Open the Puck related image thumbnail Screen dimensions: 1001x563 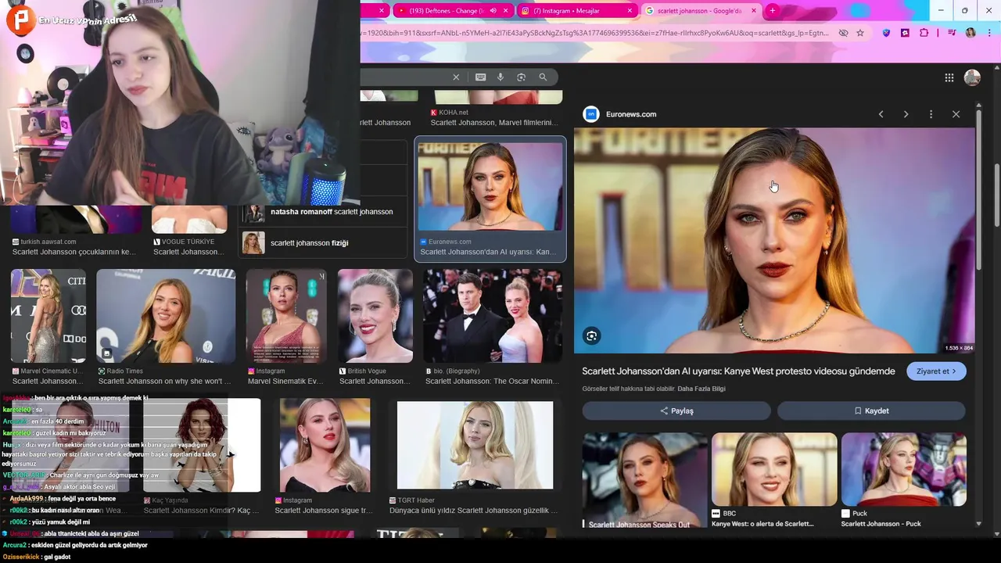click(x=904, y=469)
